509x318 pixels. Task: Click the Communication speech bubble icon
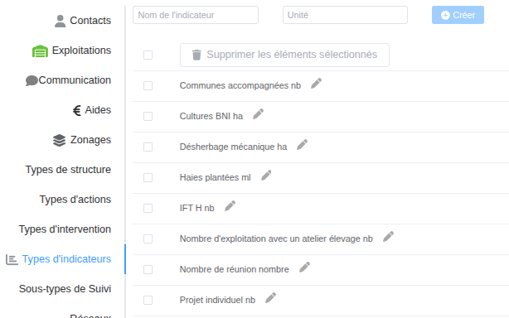32,80
